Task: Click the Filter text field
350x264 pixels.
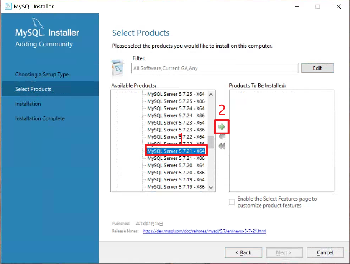Action: [x=215, y=68]
